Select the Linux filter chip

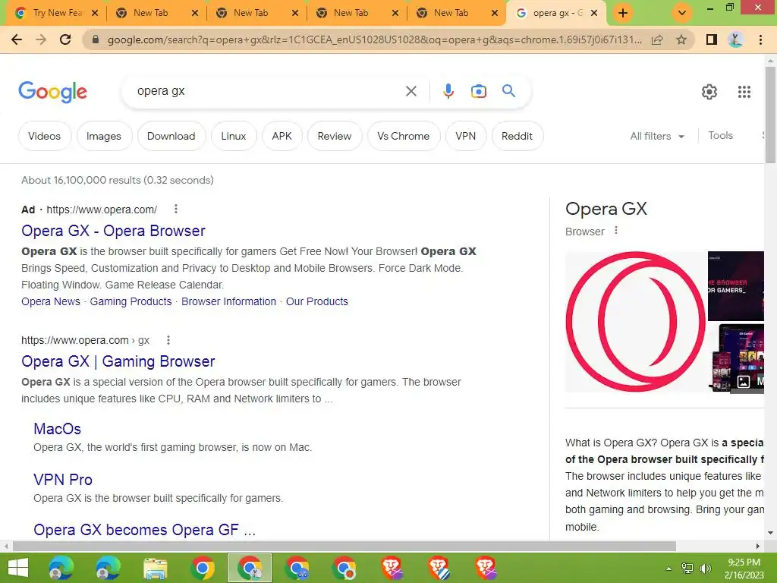[x=234, y=136]
